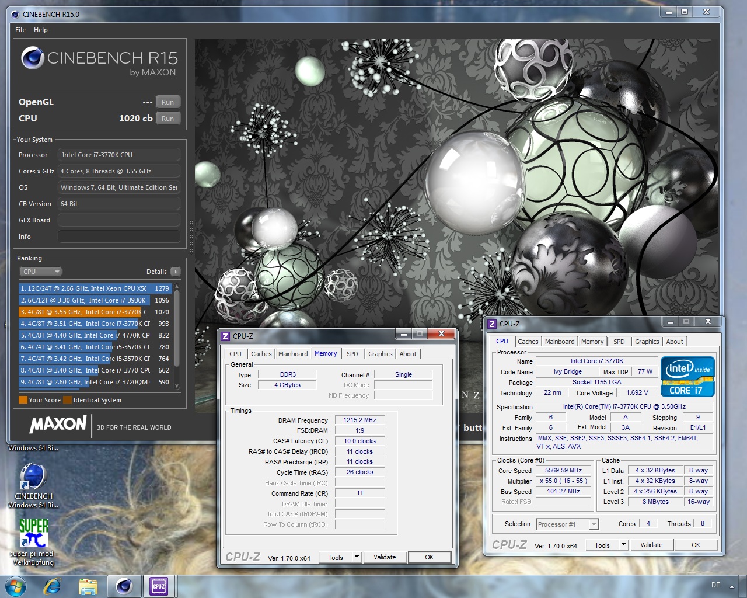This screenshot has width=747, height=598.
Task: Run the CPU benchmark
Action: click(x=167, y=119)
